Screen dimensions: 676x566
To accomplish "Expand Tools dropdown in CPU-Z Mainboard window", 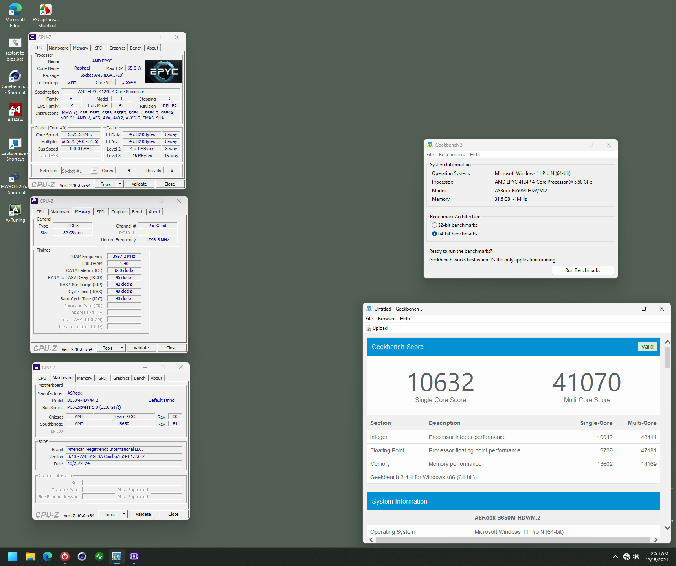I will pos(124,514).
